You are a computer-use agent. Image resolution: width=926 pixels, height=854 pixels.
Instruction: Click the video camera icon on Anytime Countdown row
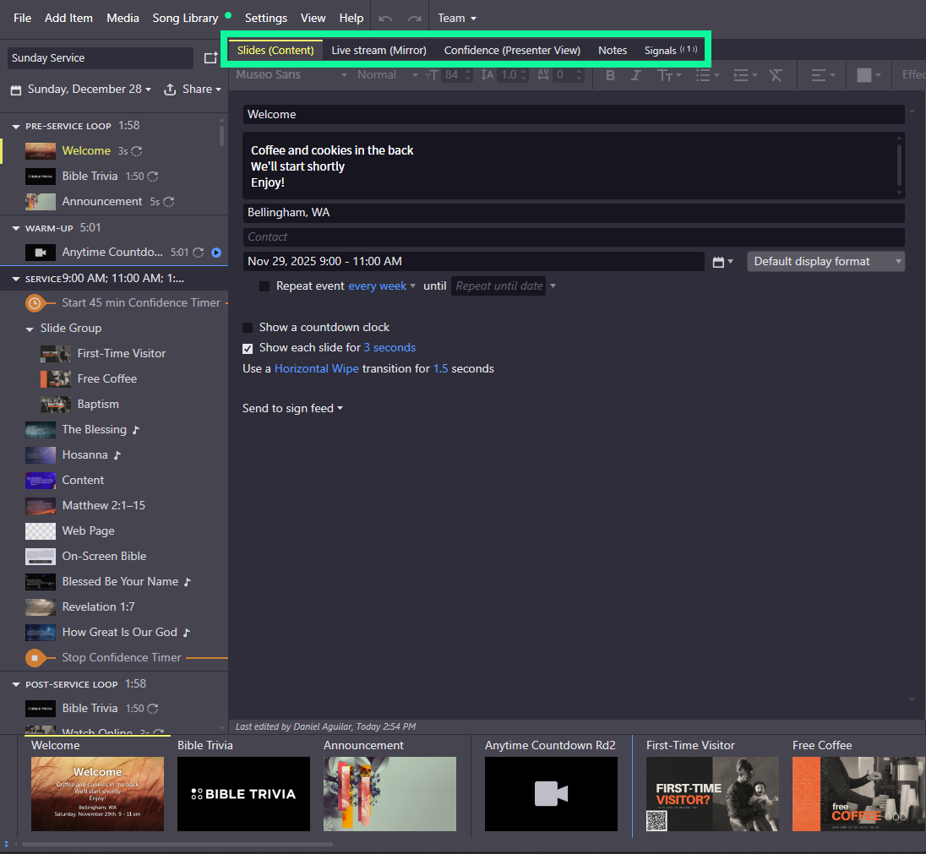coord(41,253)
